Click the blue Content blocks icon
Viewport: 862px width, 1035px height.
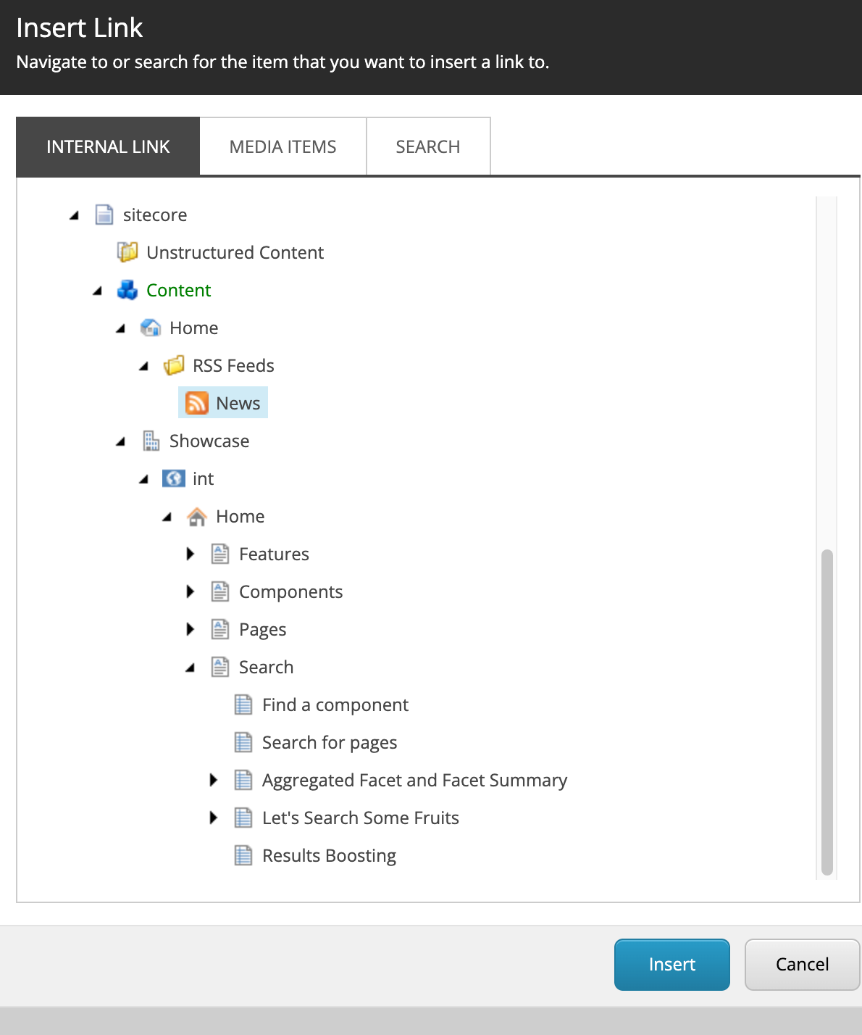tap(127, 290)
